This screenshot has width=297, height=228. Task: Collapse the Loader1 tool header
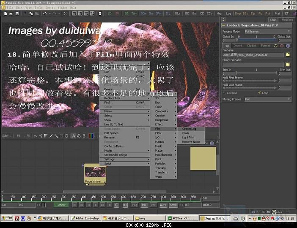click(224, 25)
